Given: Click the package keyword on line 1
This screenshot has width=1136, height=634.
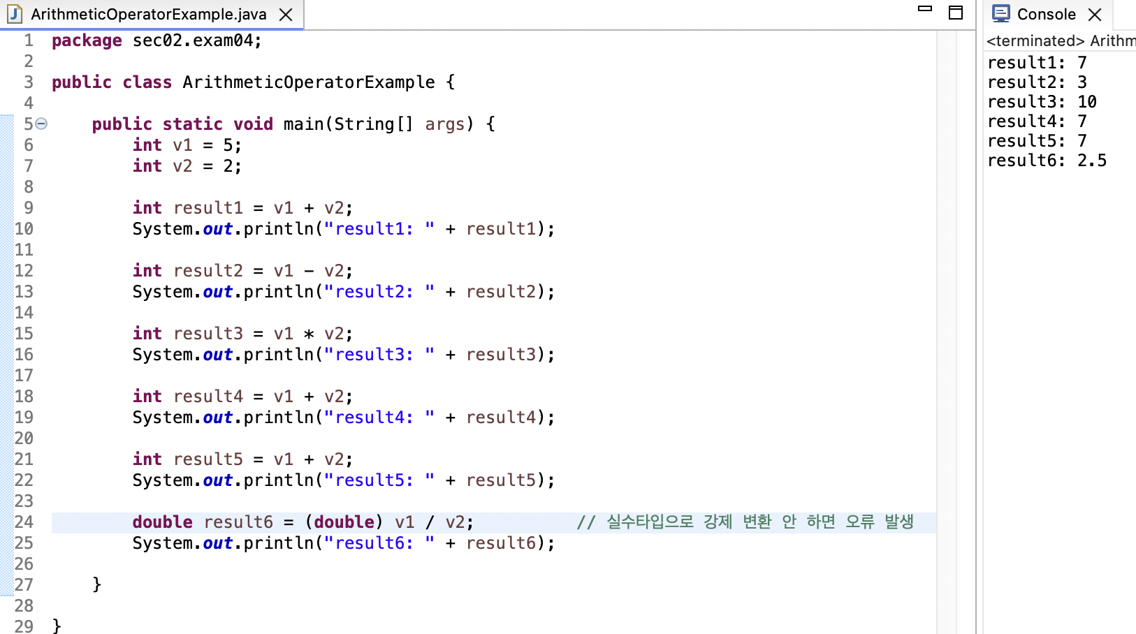Looking at the screenshot, I should click(87, 40).
